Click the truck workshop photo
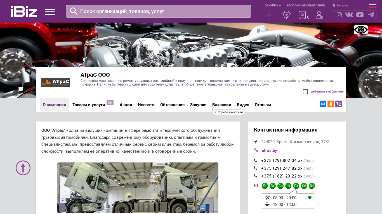Image resolution: width=382 pixels, height=214 pixels. click(138, 188)
